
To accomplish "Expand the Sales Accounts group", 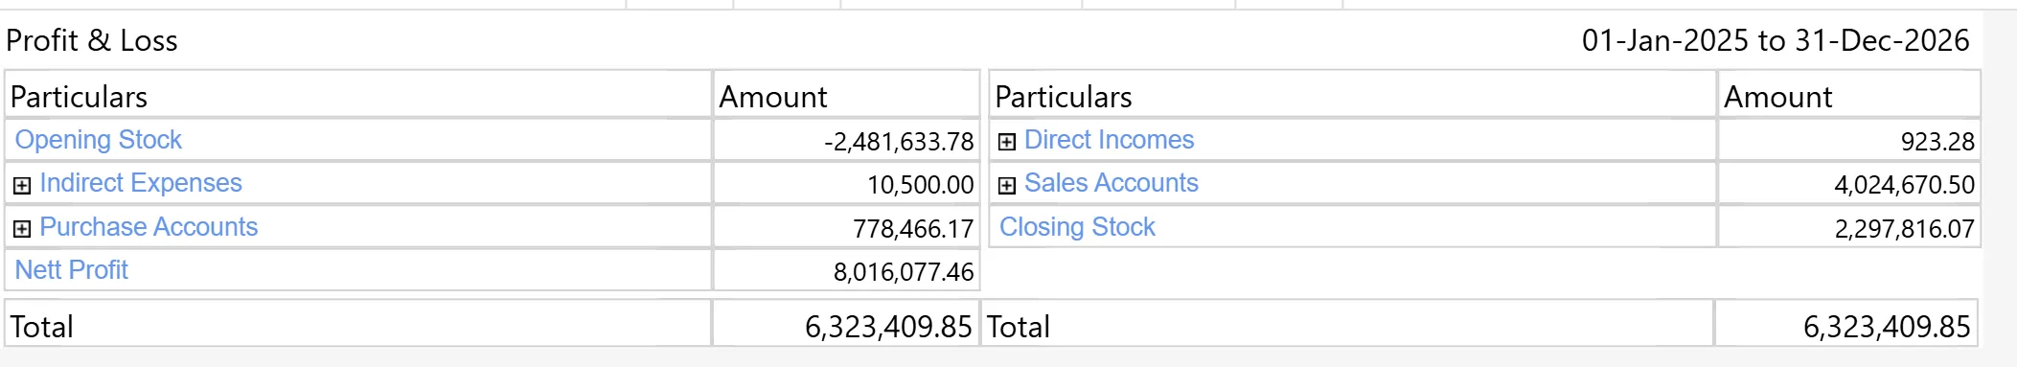I will pyautogui.click(x=1007, y=185).
